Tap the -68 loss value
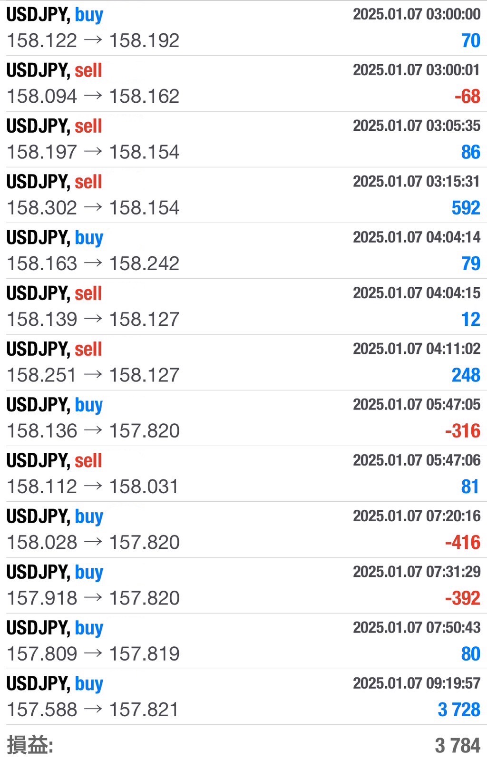The height and width of the screenshot is (760, 487). [467, 97]
